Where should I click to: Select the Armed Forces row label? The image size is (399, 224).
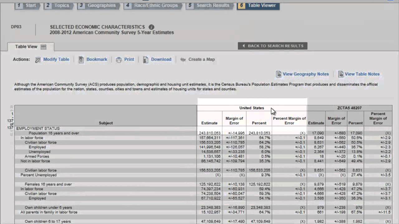[x=37, y=156]
